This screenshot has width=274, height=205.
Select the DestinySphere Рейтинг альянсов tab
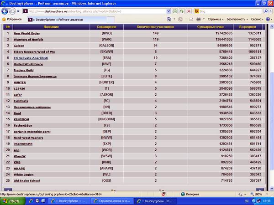pos(67,20)
